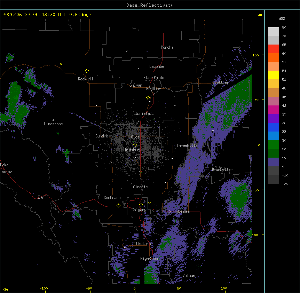Screen dimensions: 300x293
Task: Click the white asterisk above Limestone
Action: pos(53,120)
